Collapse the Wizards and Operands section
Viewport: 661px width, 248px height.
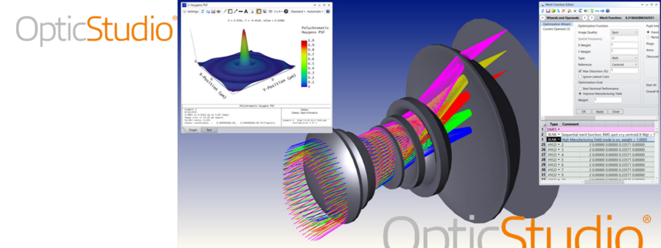[x=543, y=18]
